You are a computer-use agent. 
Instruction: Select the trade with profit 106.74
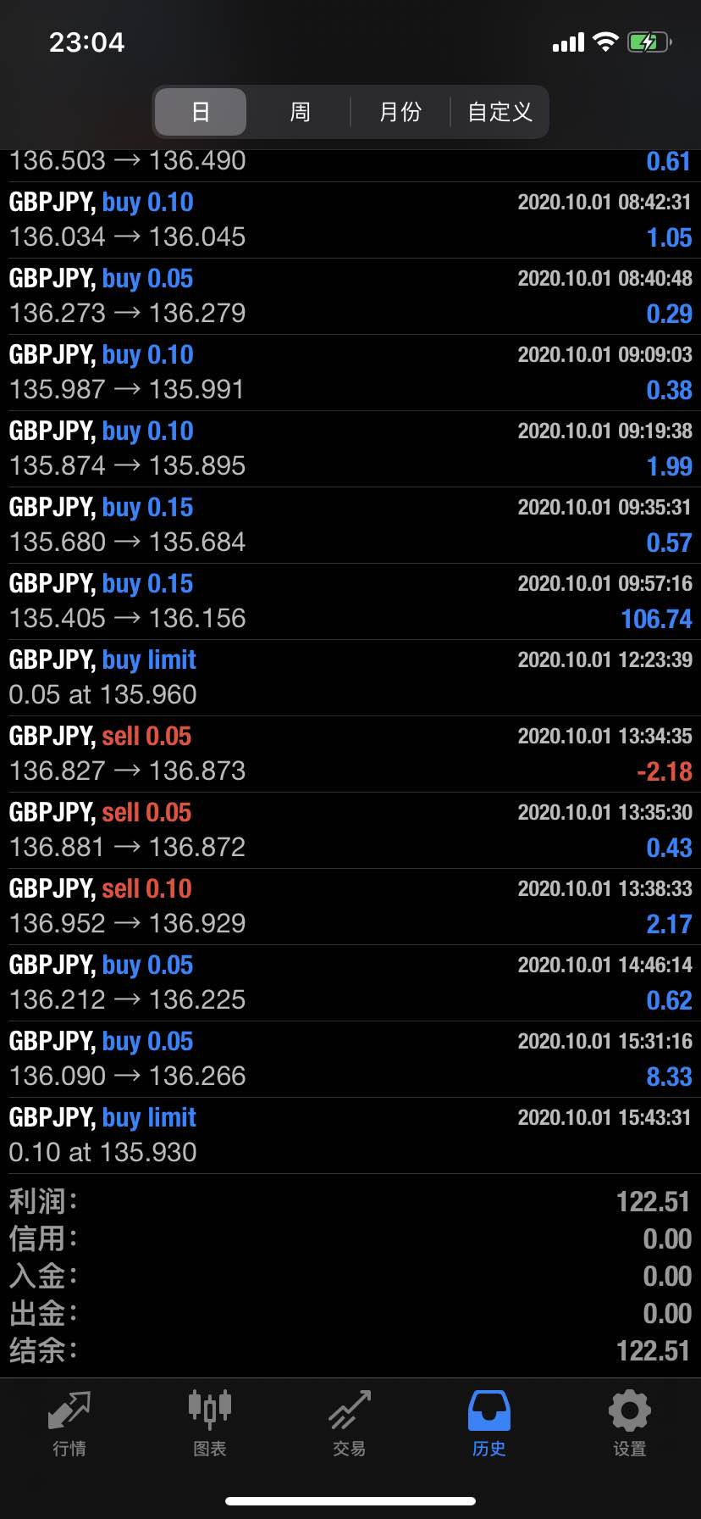click(350, 602)
